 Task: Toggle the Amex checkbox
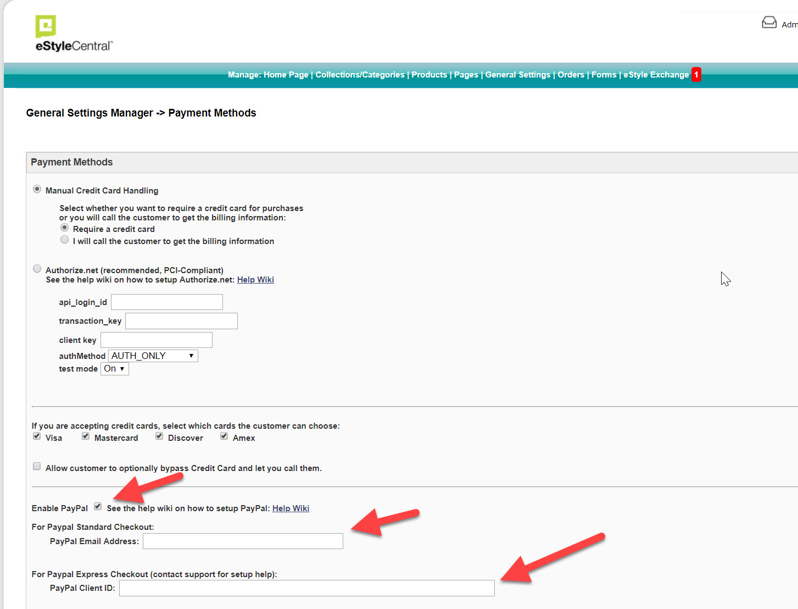[224, 436]
